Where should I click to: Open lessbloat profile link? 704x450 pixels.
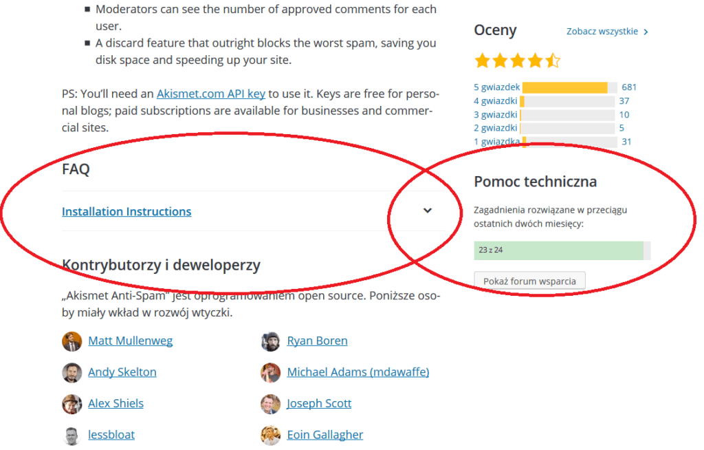coord(111,435)
